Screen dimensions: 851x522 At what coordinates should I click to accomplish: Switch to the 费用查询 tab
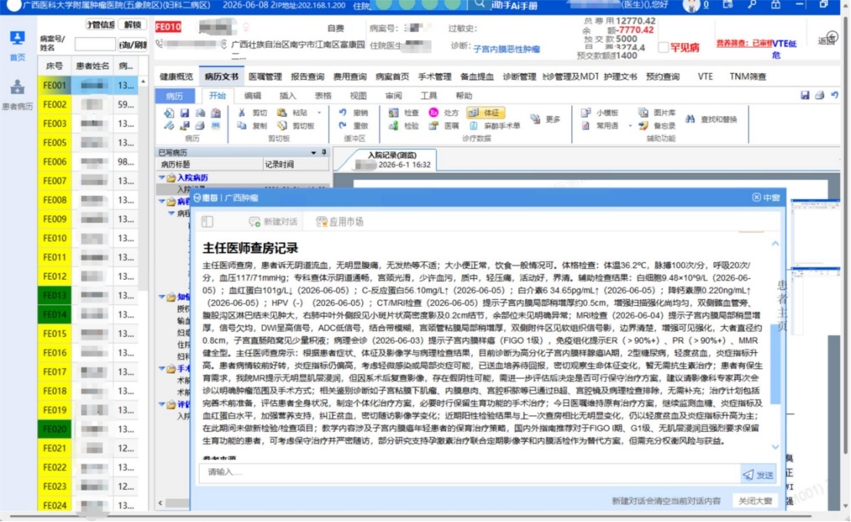[350, 77]
